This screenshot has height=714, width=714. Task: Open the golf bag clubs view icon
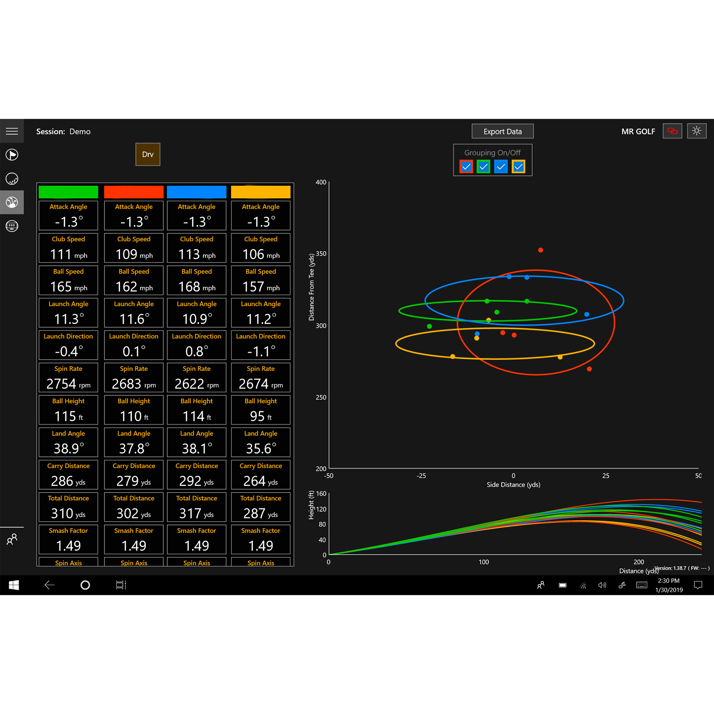click(x=12, y=202)
